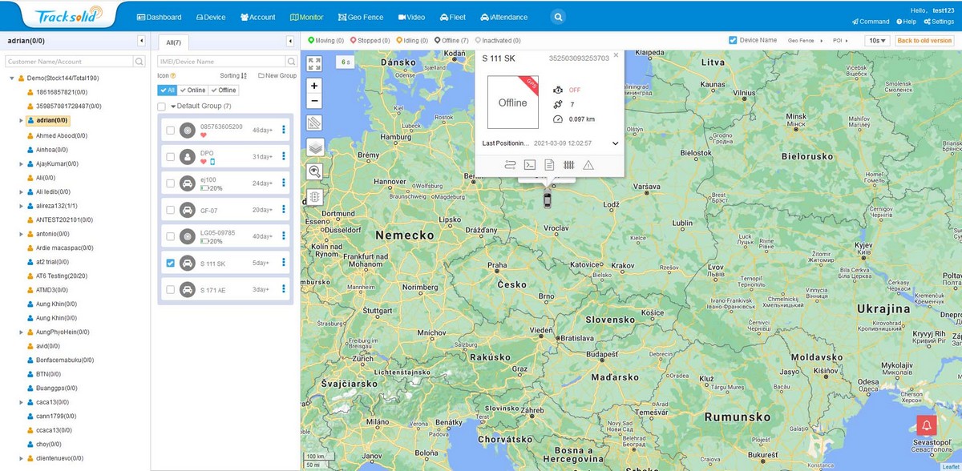This screenshot has width=962, height=471.
Task: Click the map area search eye-magnifier tool
Action: (x=314, y=171)
